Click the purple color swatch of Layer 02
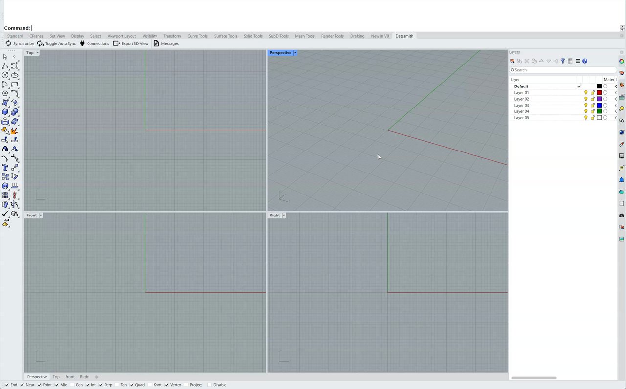The image size is (626, 389). 599,99
